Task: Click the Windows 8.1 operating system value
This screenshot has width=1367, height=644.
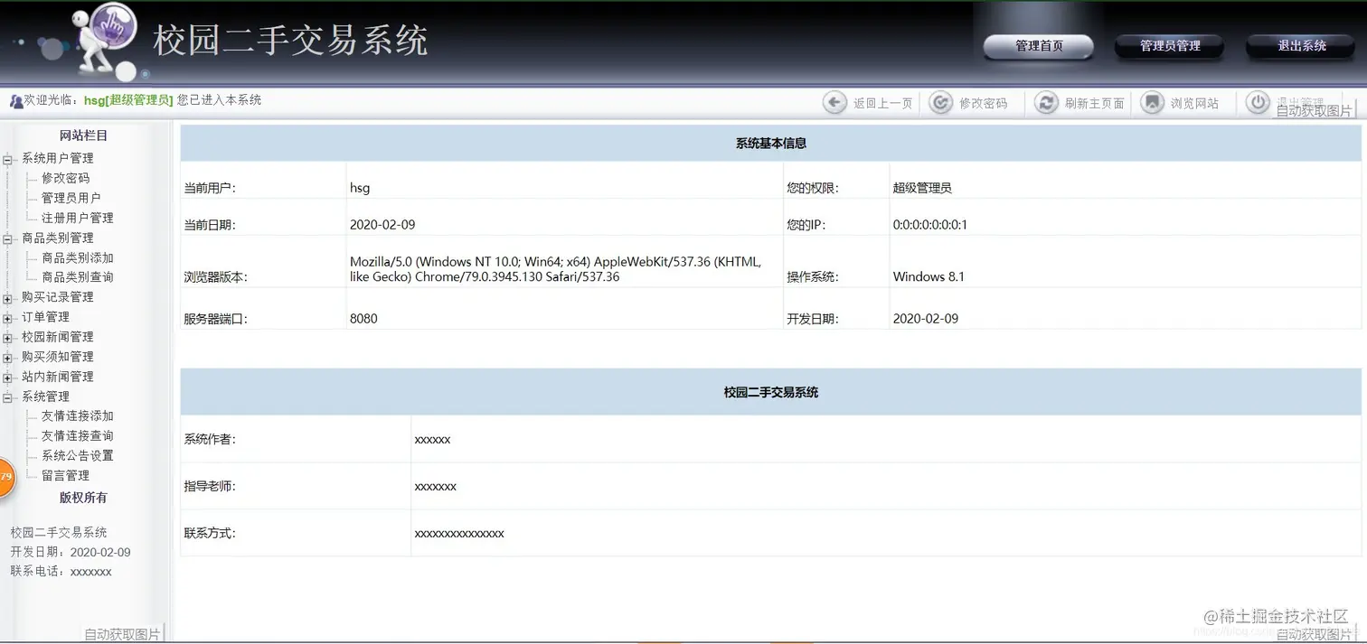Action: [x=929, y=276]
